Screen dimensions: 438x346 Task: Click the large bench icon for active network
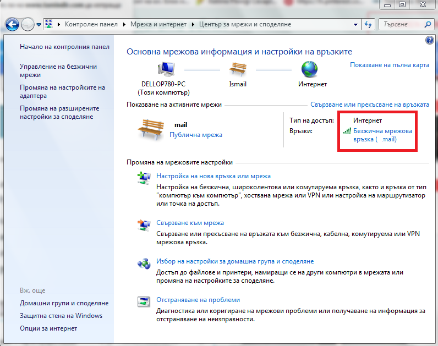click(151, 129)
